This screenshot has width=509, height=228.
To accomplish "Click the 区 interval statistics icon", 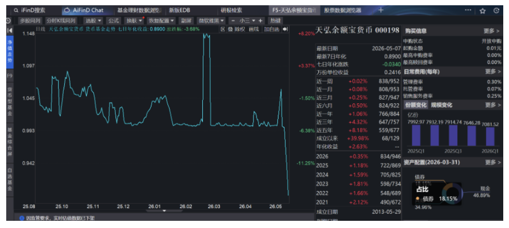I will click(223, 29).
